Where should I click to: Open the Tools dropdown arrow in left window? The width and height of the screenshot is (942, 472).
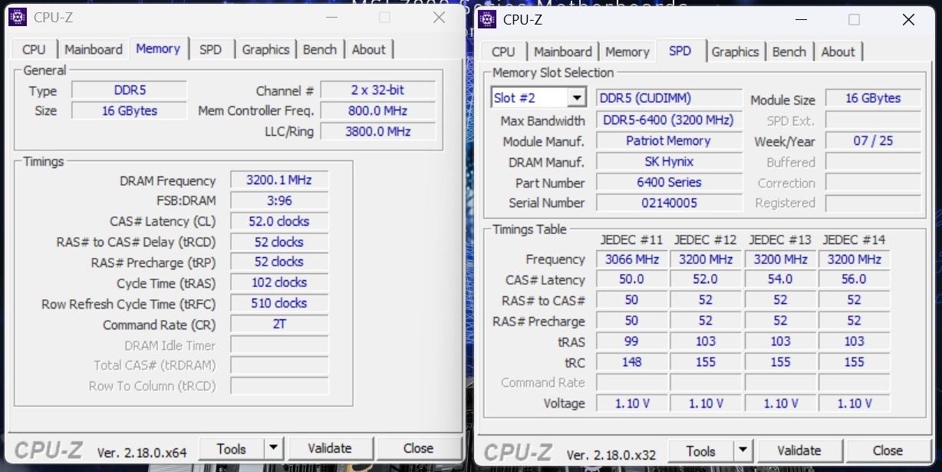pyautogui.click(x=274, y=449)
